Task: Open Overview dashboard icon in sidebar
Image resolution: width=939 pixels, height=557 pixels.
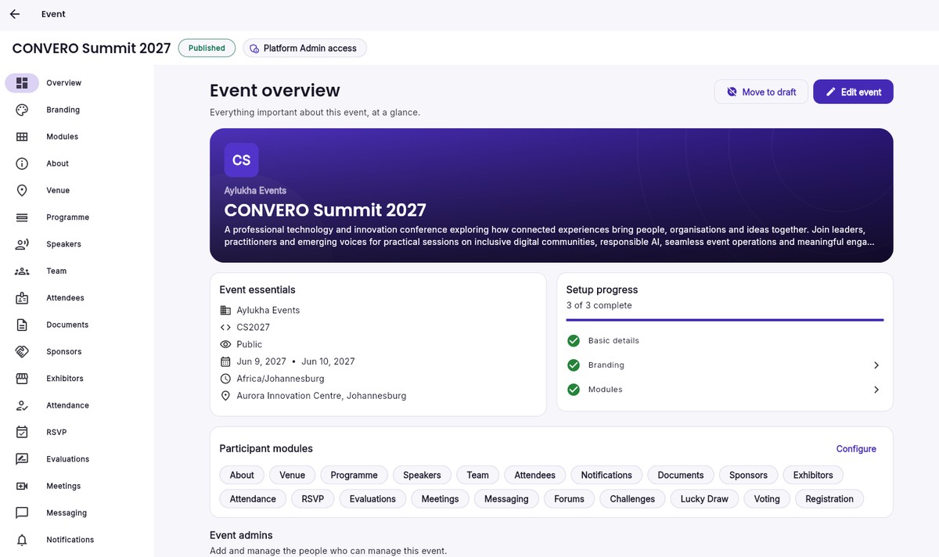Action: point(22,83)
